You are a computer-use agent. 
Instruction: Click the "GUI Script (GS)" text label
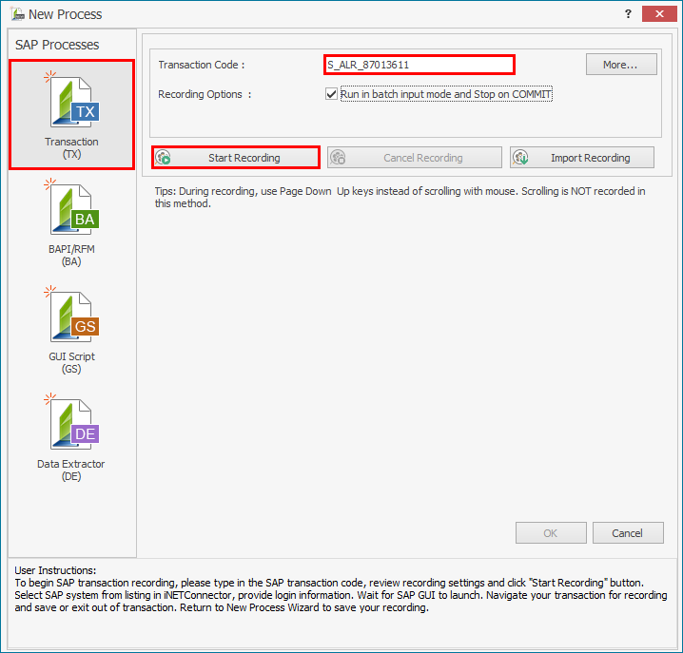tap(71, 362)
